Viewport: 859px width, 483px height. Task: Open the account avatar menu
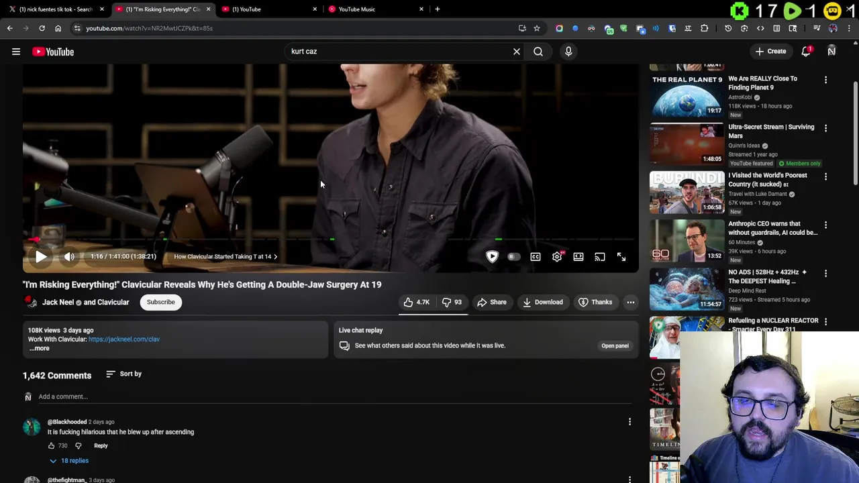tap(831, 51)
